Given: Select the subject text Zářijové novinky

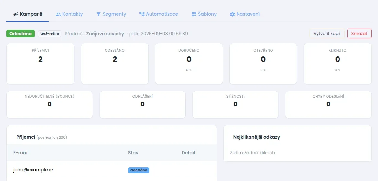Looking at the screenshot, I should [x=105, y=34].
